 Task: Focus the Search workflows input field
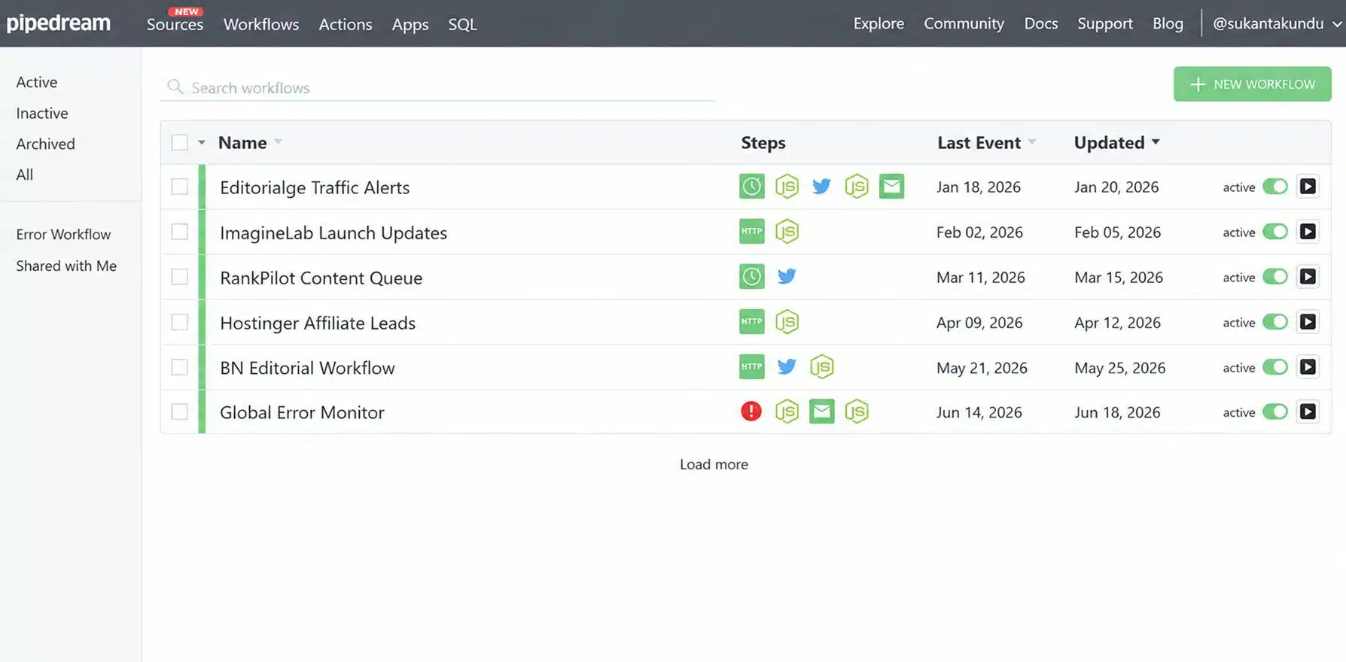[x=437, y=87]
